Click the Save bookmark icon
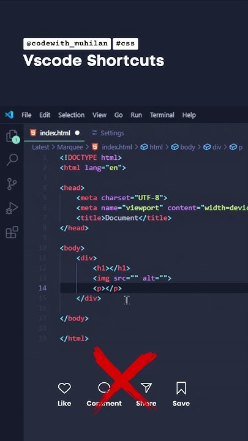The height and width of the screenshot is (441, 248). pos(181,388)
